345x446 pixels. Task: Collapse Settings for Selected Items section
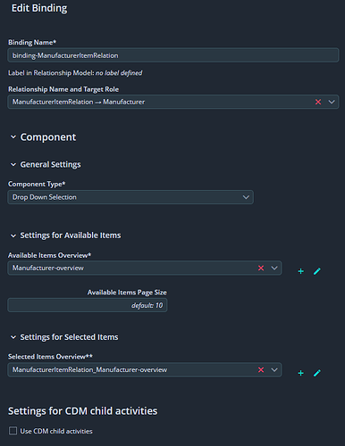click(x=13, y=337)
